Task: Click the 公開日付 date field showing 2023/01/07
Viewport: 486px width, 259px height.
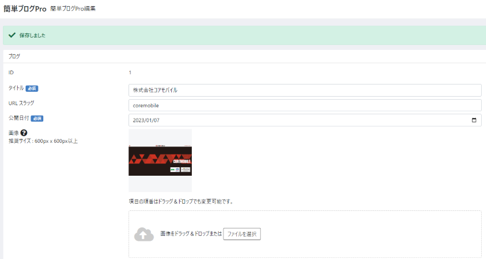Action: (x=305, y=120)
